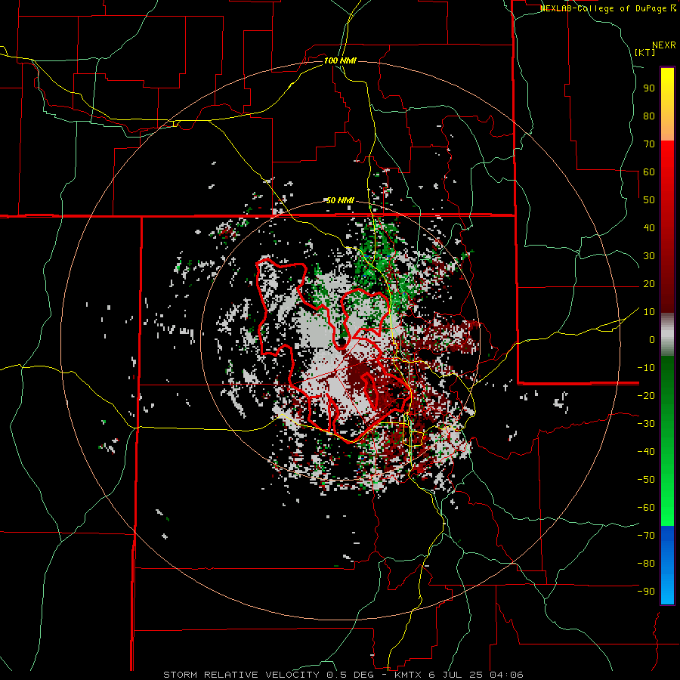Select the -60 value on the velocity scale
The image size is (680, 680).
coord(646,508)
